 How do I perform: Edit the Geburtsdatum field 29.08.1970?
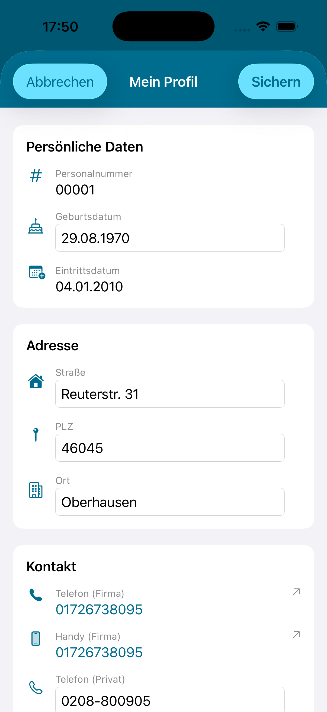tap(170, 238)
